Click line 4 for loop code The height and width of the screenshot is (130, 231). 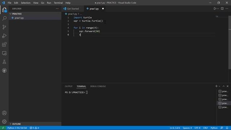point(86,28)
